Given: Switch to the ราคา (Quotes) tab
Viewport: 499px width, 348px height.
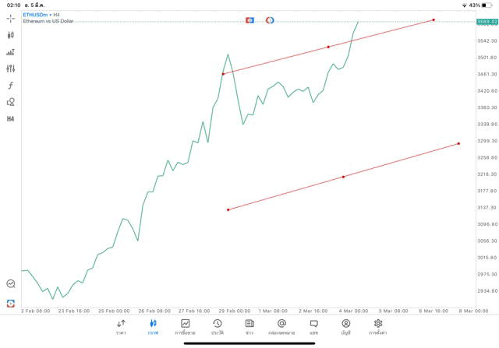Looking at the screenshot, I should pos(121,326).
